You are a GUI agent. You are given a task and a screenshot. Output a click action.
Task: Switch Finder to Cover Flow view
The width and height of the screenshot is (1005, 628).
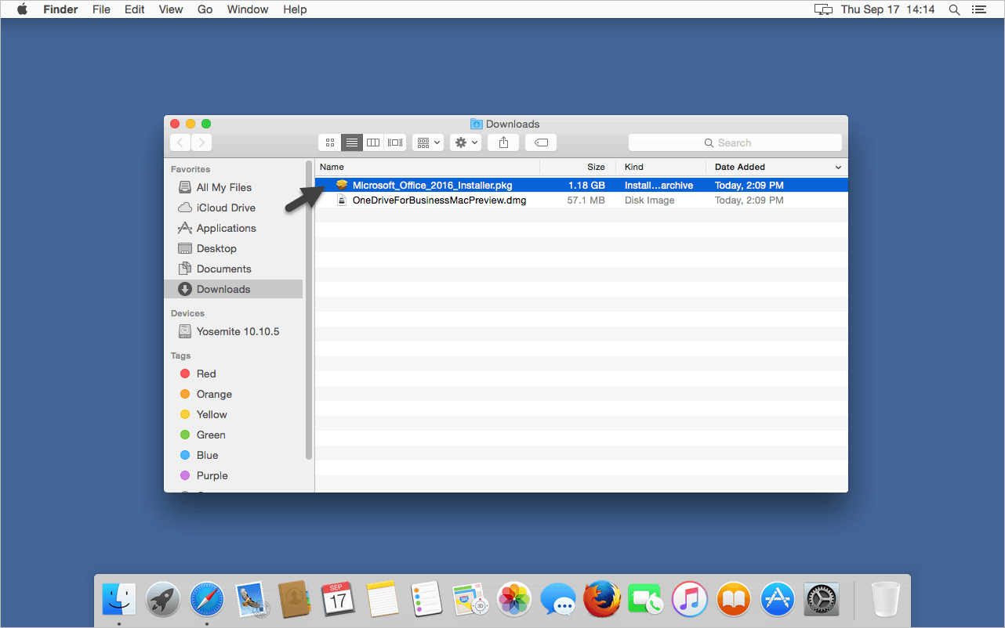click(x=396, y=143)
